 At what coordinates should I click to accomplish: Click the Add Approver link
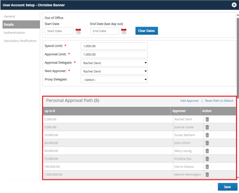coord(189,101)
